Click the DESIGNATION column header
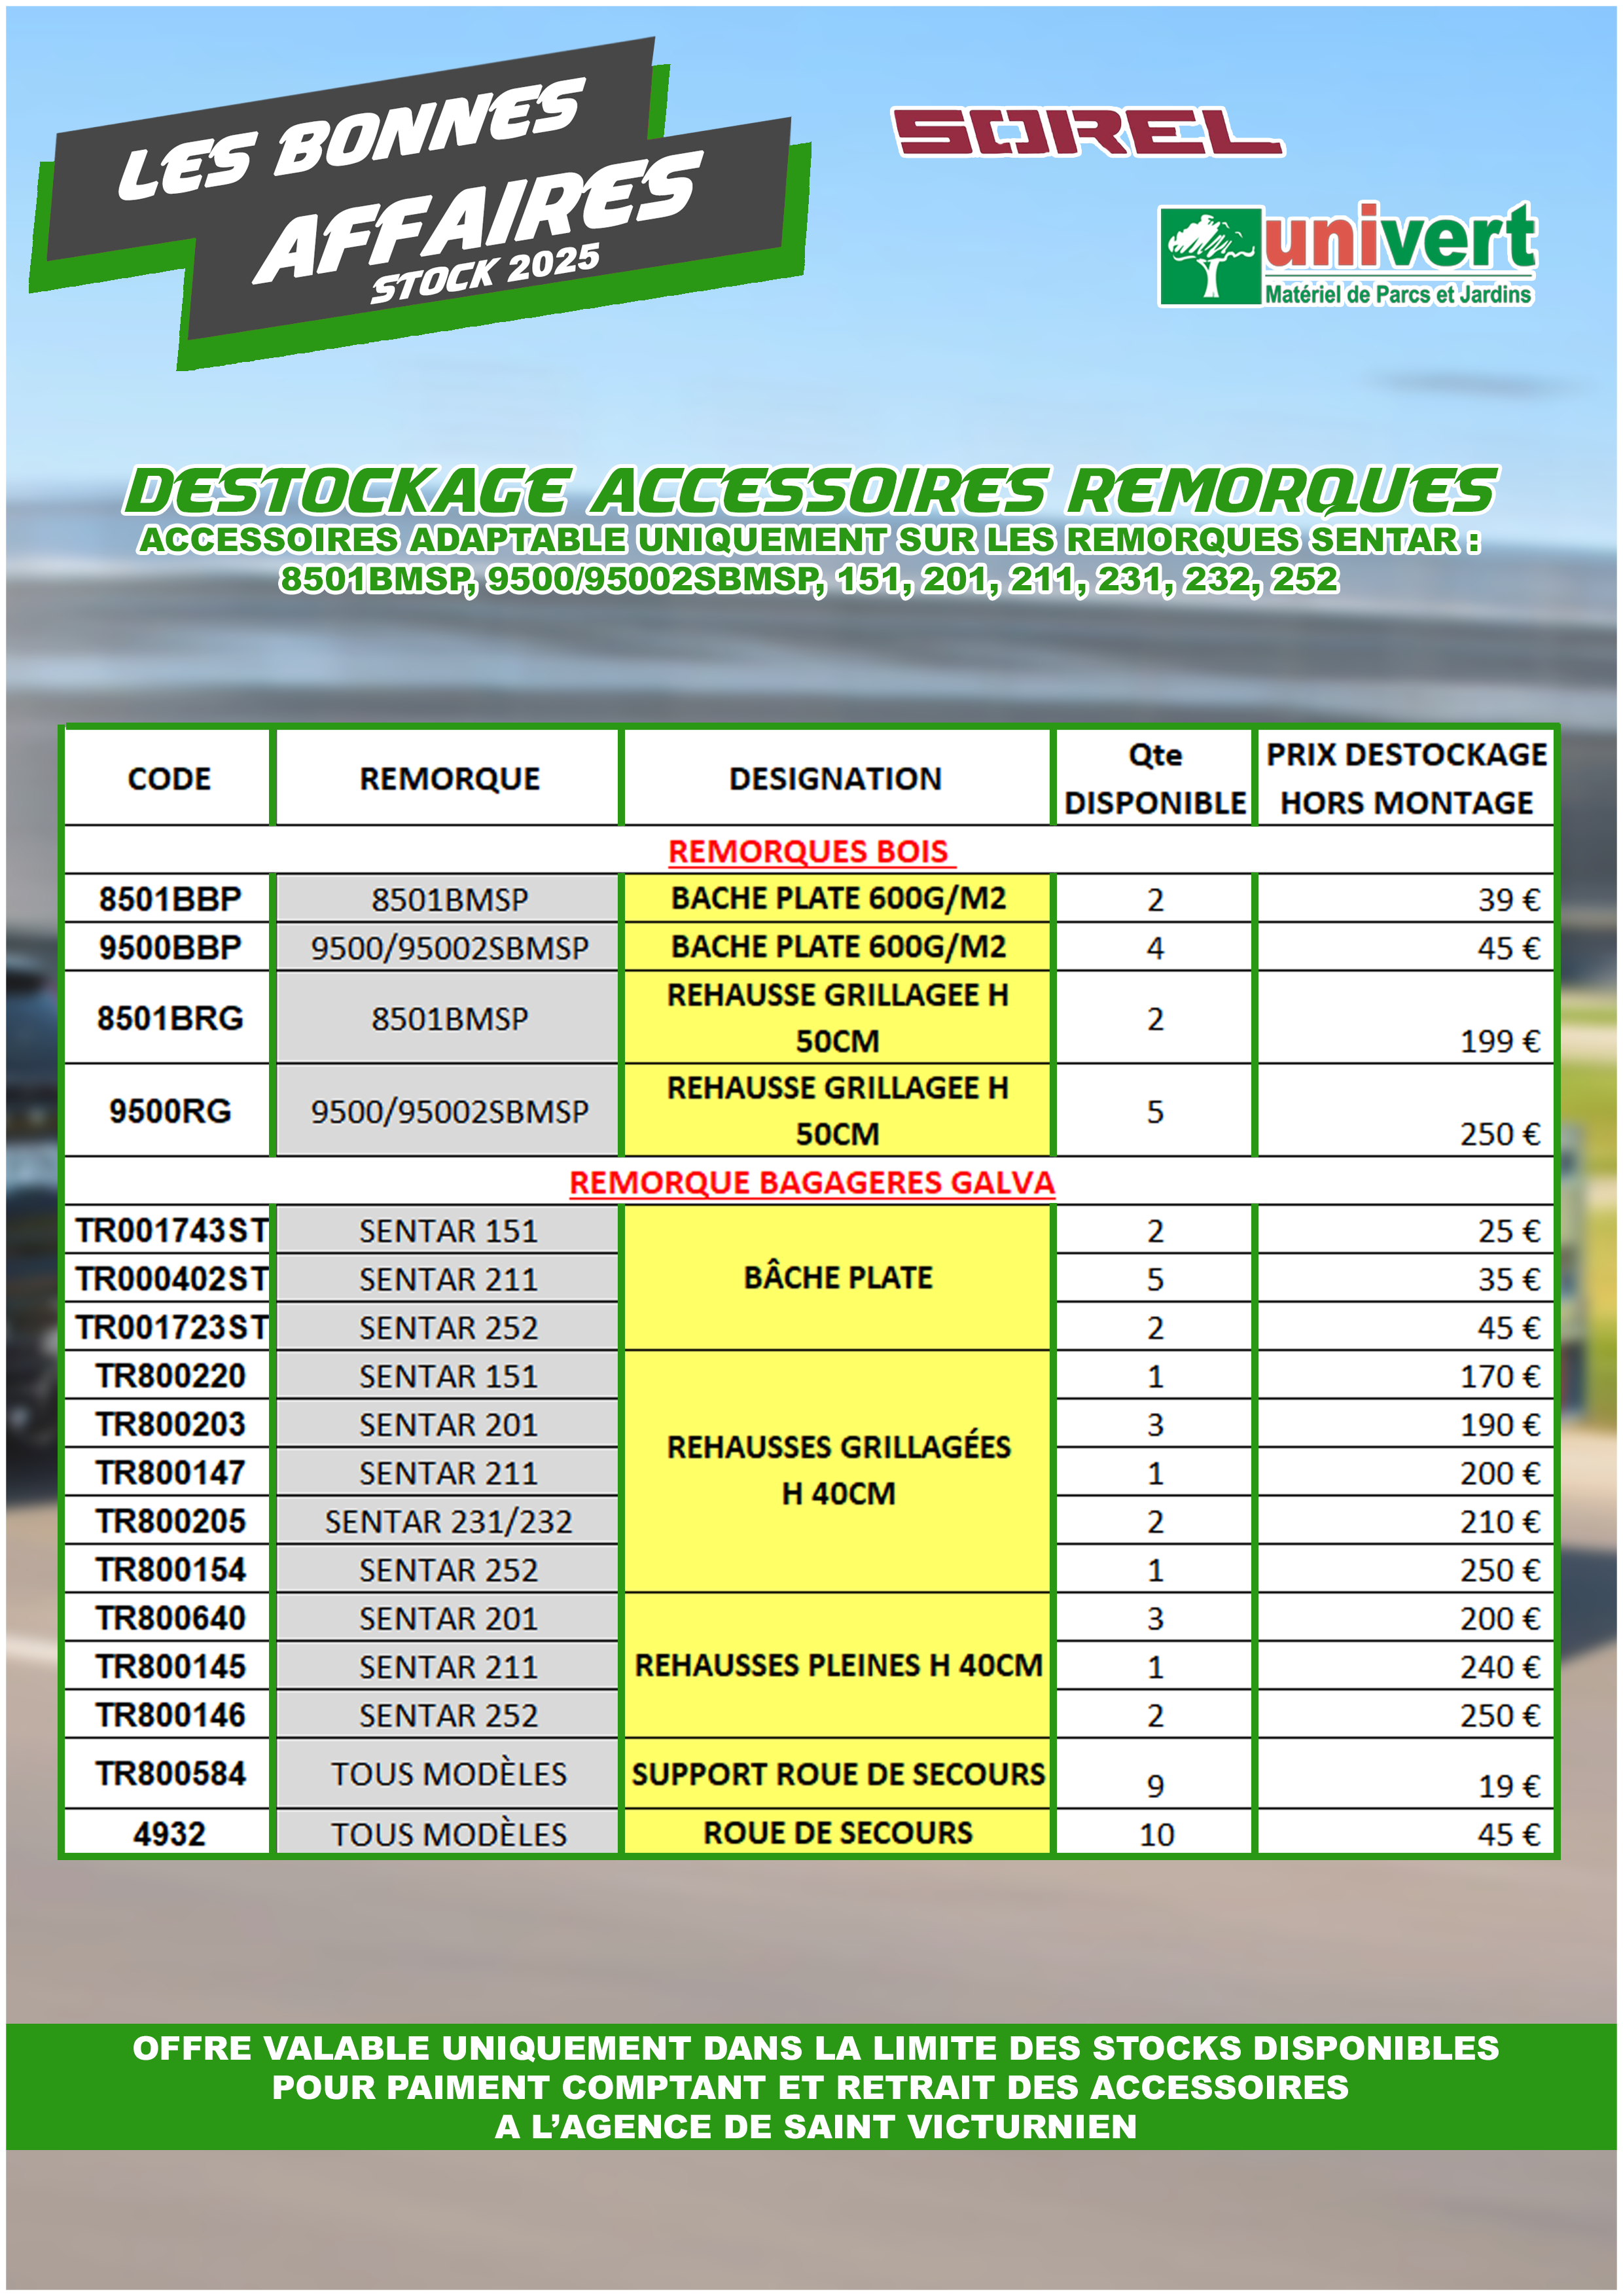The height and width of the screenshot is (2296, 1623). (836, 778)
